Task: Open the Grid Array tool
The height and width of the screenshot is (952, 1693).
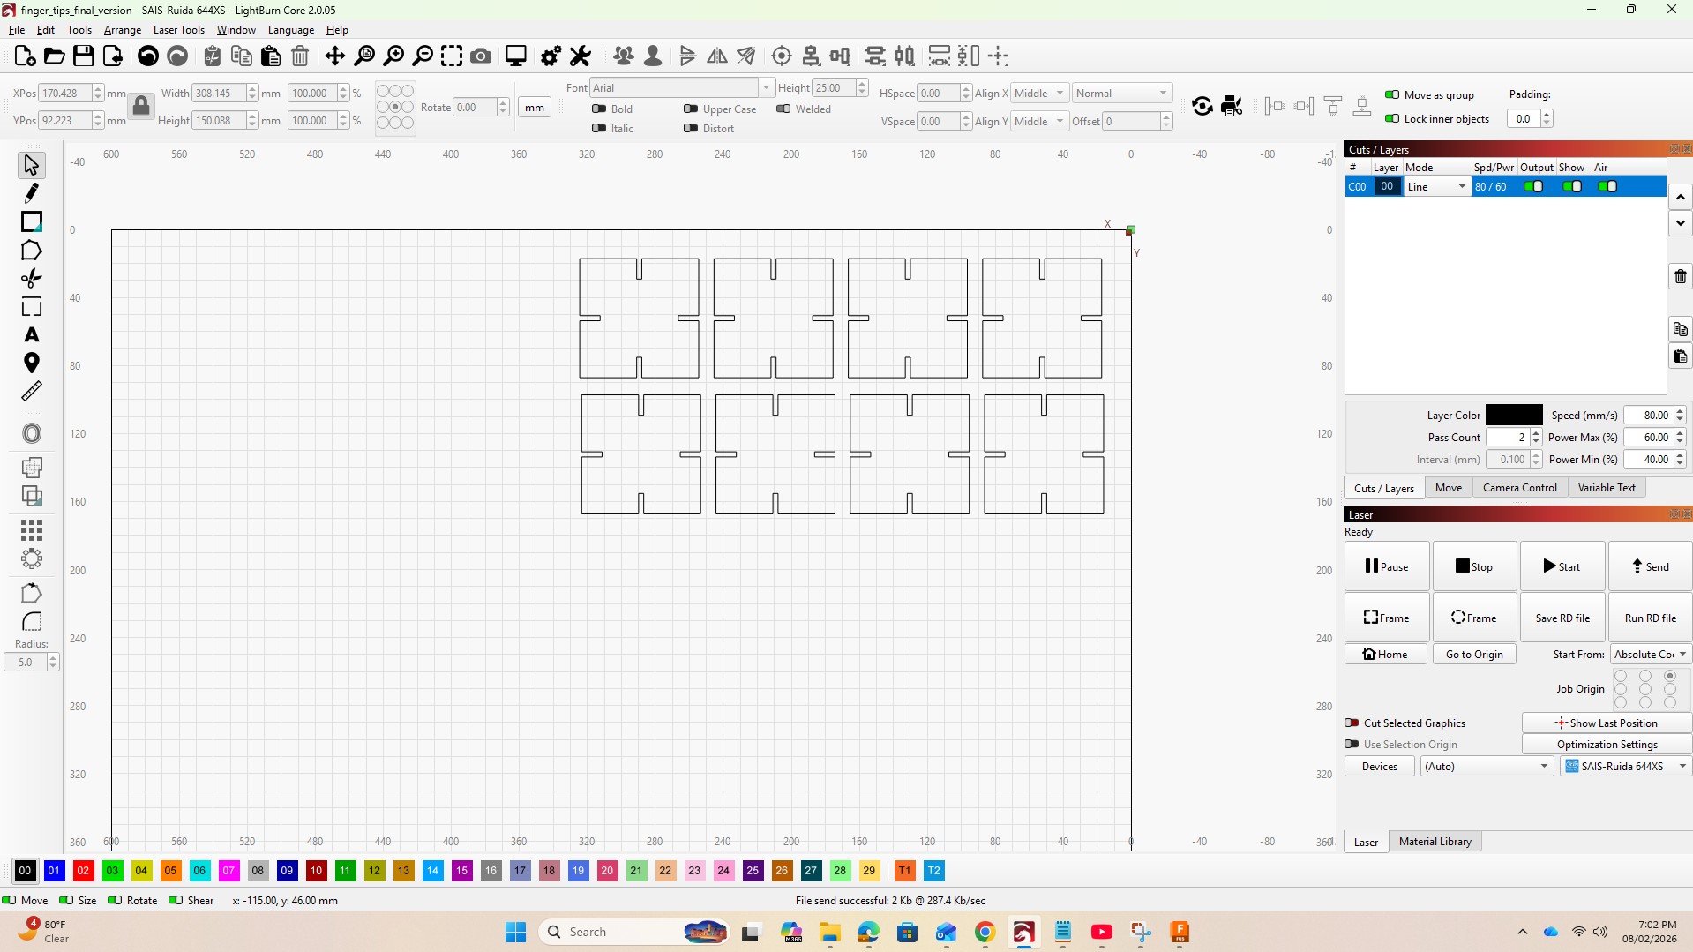Action: pos(32,530)
